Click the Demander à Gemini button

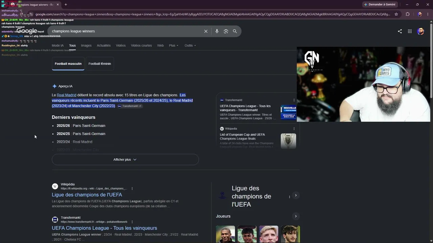click(380, 4)
